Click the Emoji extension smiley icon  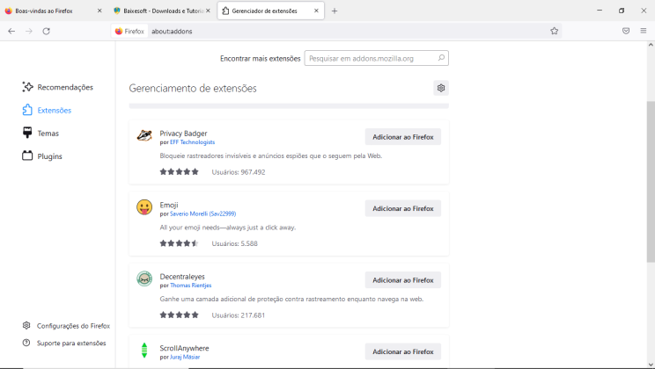pyautogui.click(x=144, y=207)
